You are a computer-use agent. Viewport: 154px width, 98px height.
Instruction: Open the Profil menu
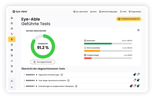123,12
